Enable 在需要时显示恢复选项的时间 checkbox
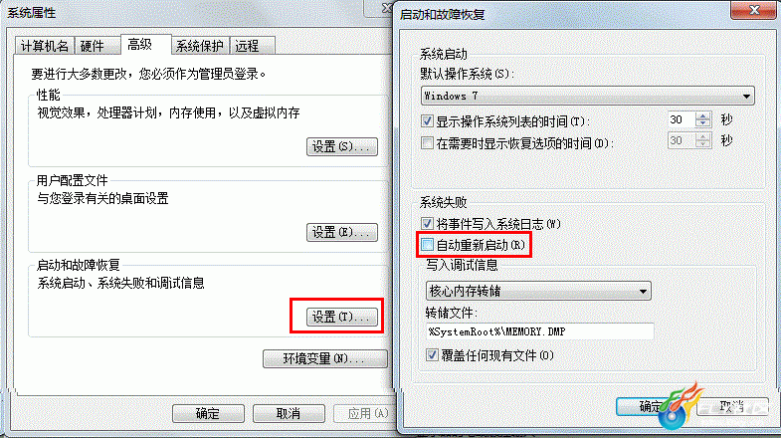This screenshot has width=781, height=438. pyautogui.click(x=427, y=143)
